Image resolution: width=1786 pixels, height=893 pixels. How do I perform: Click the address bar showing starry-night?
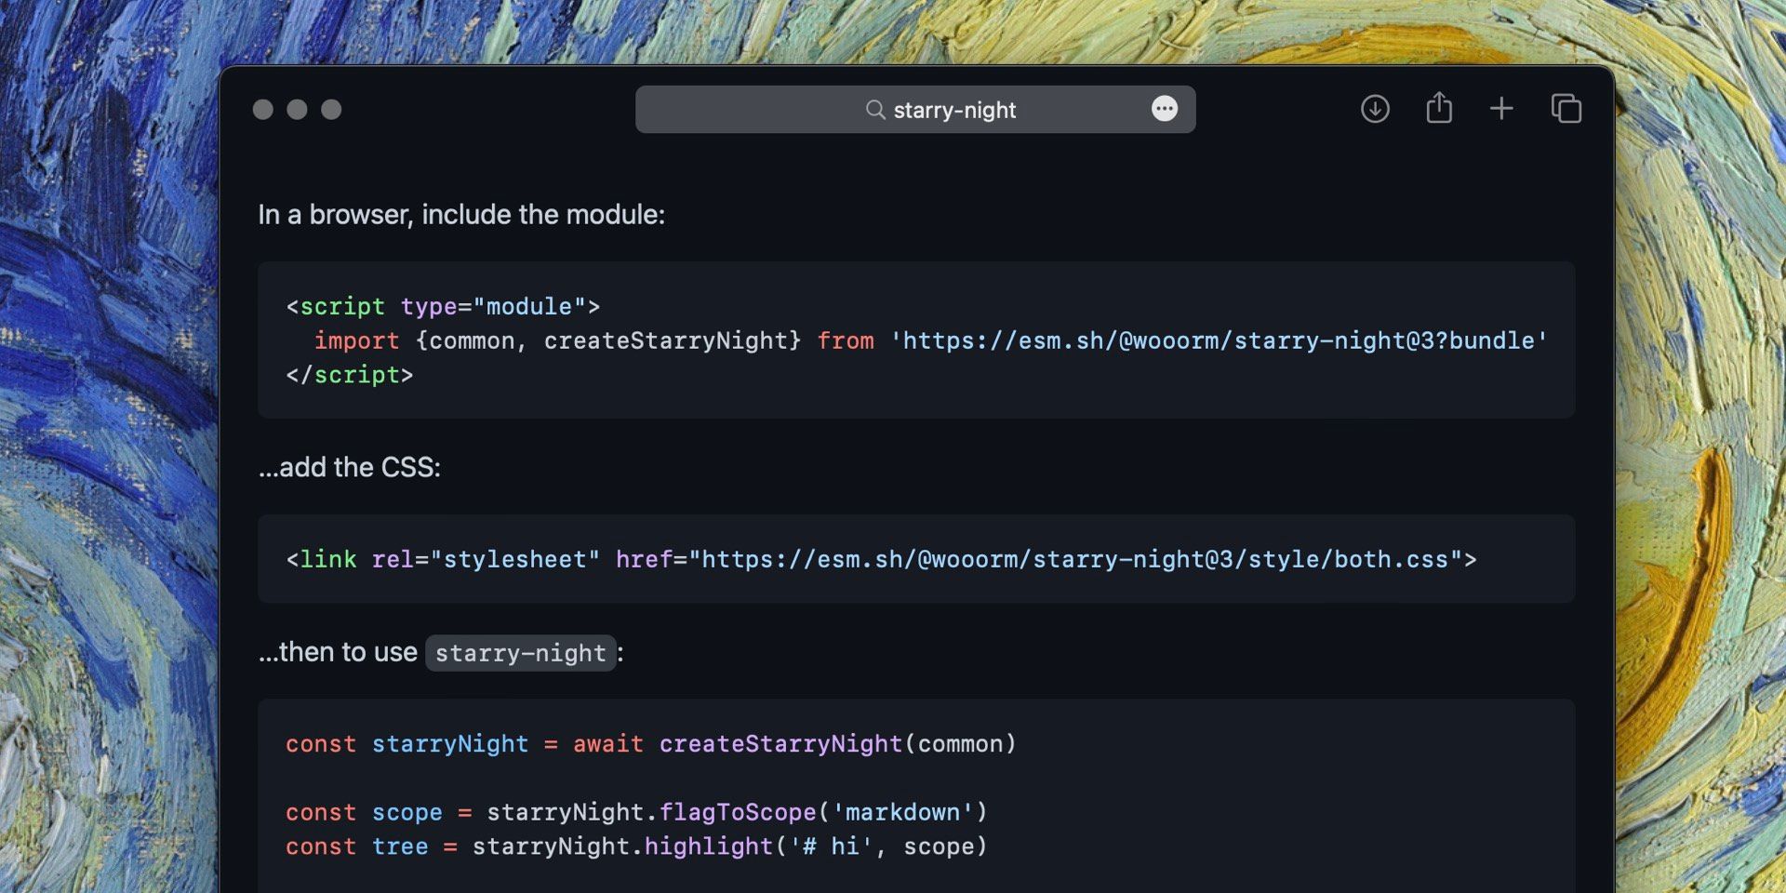pos(953,110)
